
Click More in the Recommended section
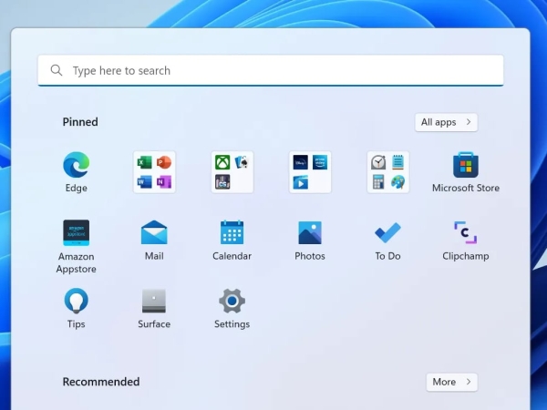click(451, 382)
